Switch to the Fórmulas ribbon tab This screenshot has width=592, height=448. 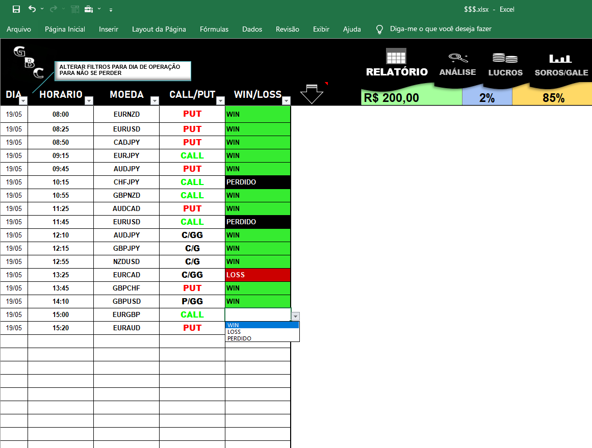click(214, 29)
